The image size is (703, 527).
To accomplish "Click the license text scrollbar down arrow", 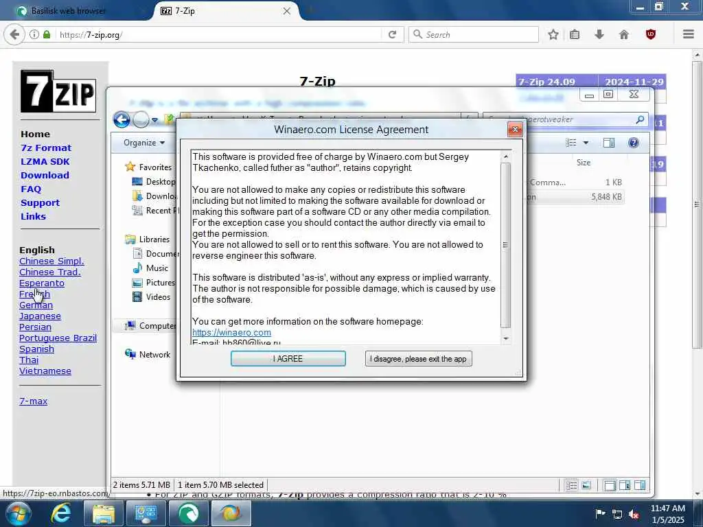I will point(506,339).
